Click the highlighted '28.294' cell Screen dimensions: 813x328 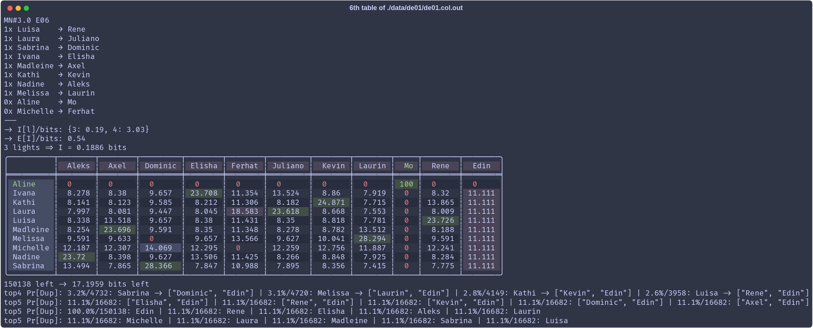coord(372,238)
